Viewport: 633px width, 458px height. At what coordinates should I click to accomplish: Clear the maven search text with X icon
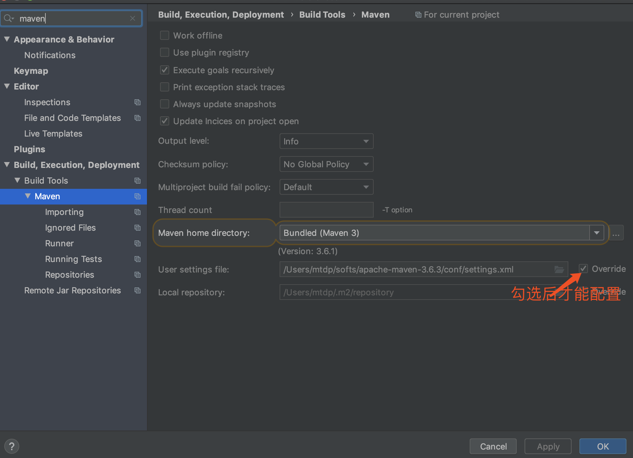click(x=132, y=18)
